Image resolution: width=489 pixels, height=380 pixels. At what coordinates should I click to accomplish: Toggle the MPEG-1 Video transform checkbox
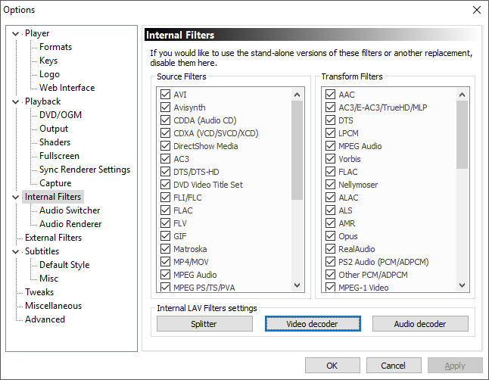pos(330,287)
